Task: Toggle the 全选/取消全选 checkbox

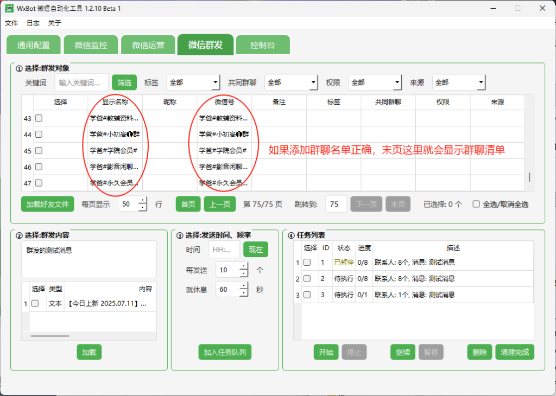Action: 476,203
